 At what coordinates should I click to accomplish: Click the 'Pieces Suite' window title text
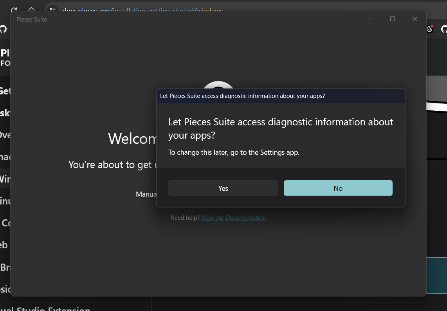point(32,20)
